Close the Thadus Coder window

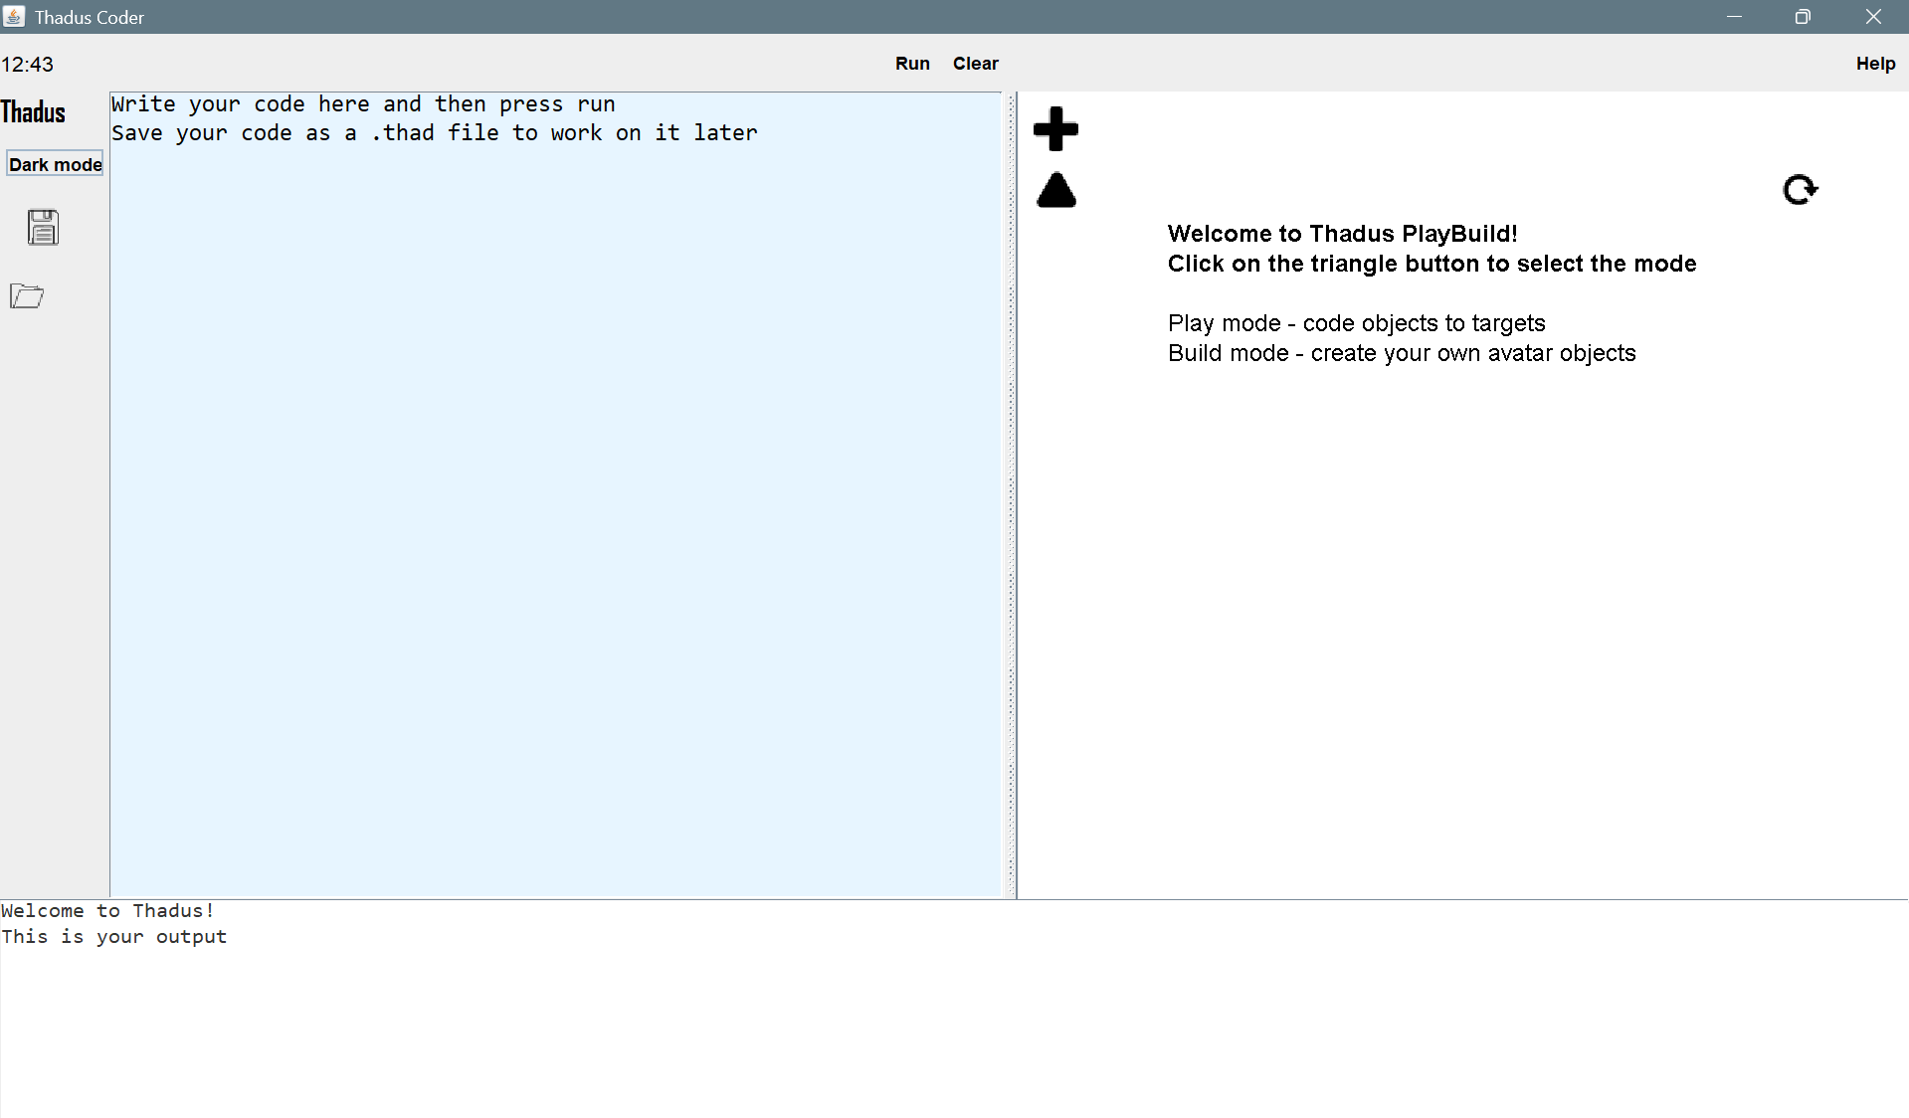coord(1873,17)
